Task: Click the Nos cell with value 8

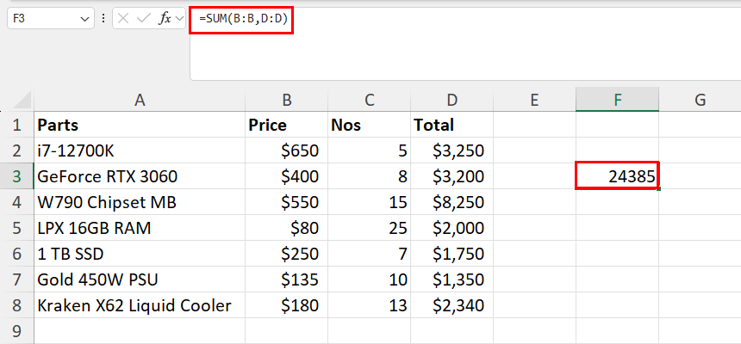Action: tap(369, 176)
